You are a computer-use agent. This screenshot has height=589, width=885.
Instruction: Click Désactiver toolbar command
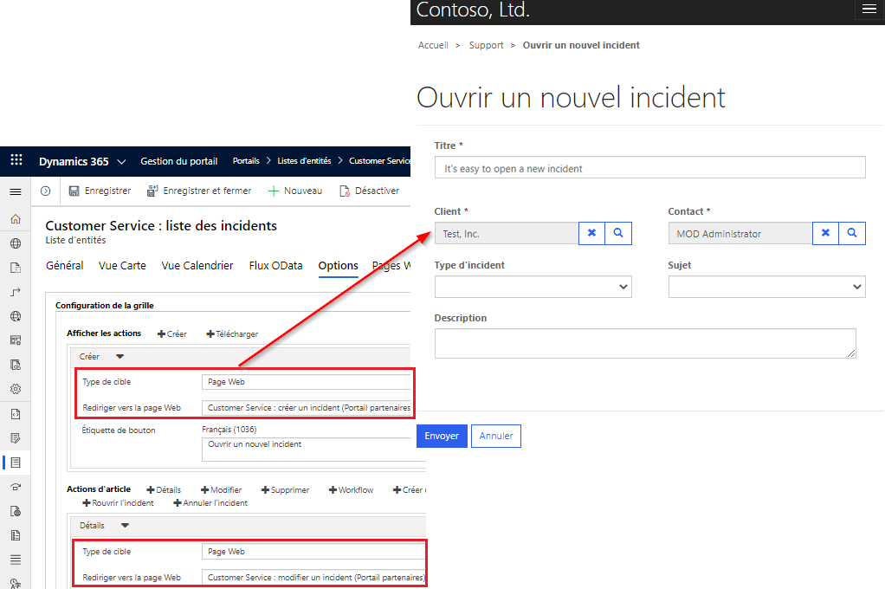coord(369,191)
